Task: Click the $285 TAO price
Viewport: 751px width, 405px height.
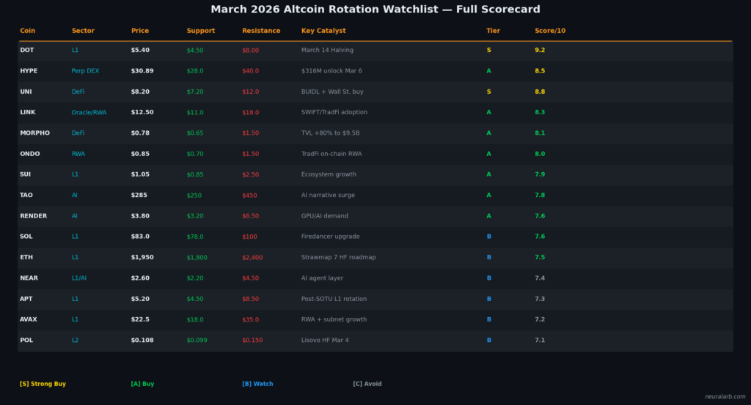Action: [x=139, y=195]
